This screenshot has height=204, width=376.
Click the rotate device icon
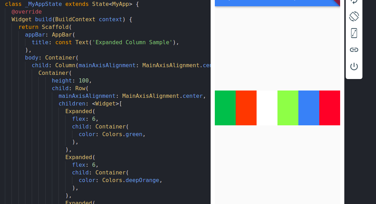coord(354,17)
